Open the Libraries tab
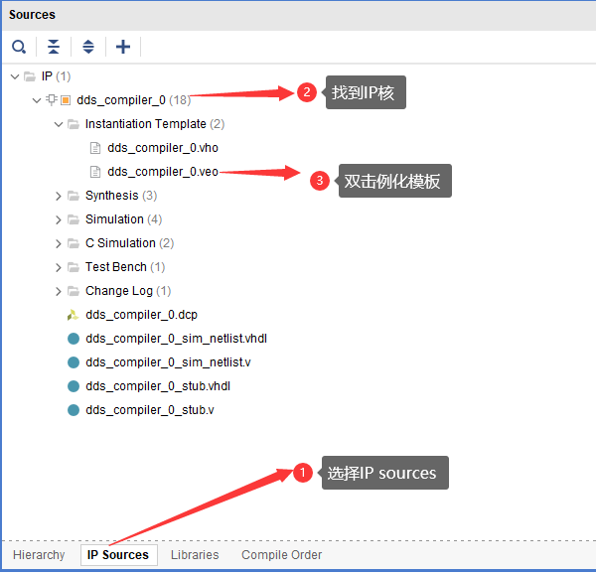Viewport: 596px width, 574px height. 195,555
